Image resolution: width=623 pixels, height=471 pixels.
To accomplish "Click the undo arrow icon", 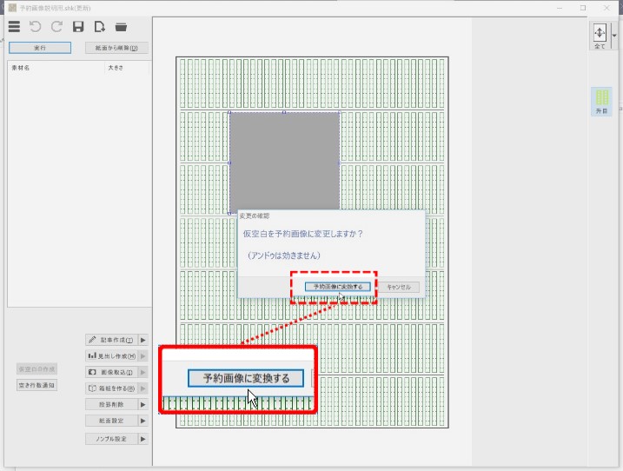I will pyautogui.click(x=36, y=27).
